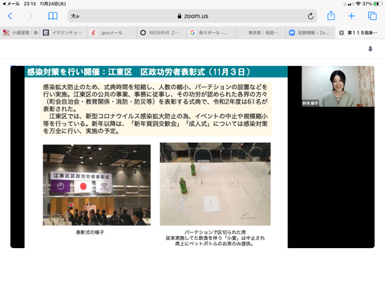Image resolution: width=385 pixels, height=289 pixels.
Task: Click the slide description text box
Action: pos(156,109)
